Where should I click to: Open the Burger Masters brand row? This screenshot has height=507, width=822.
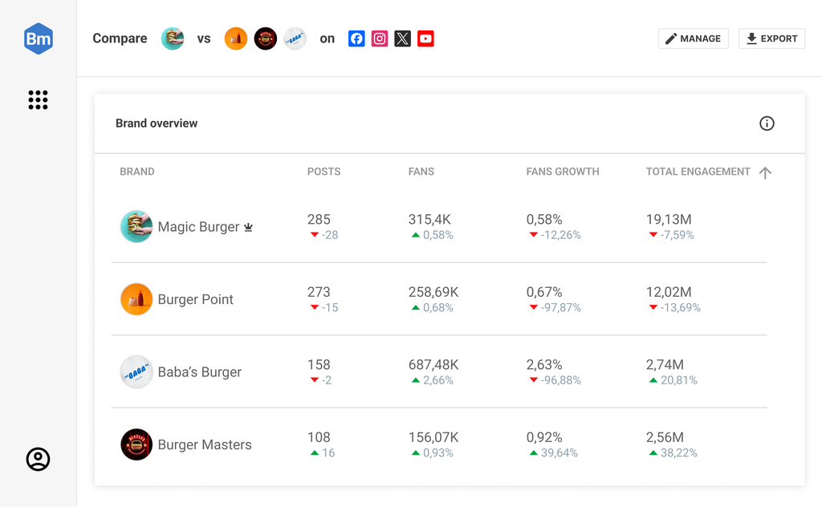tap(204, 444)
